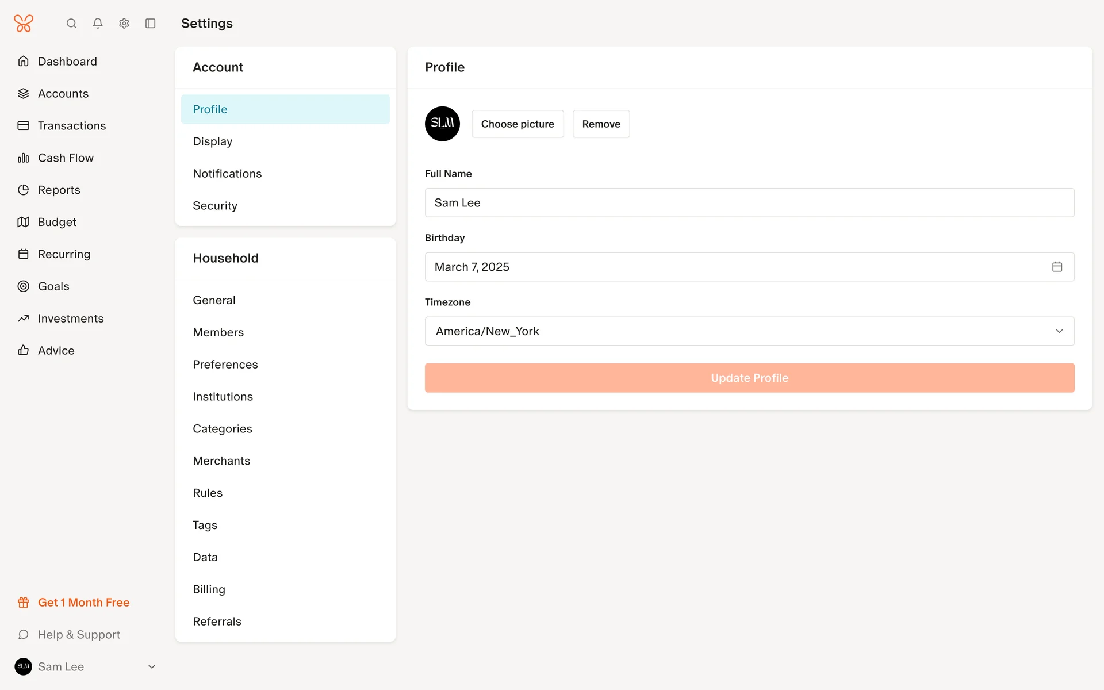This screenshot has height=690, width=1104.
Task: Toggle the sidebar panel icon
Action: (x=151, y=24)
